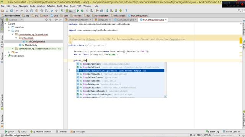Image resolution: width=245 pixels, height=137 pixels.
Task: Open a file with the toolbar Open icon
Action: (x=2, y=11)
